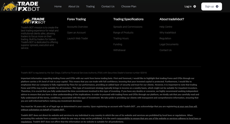Click the Trade FXBot footer logo

[34, 21]
